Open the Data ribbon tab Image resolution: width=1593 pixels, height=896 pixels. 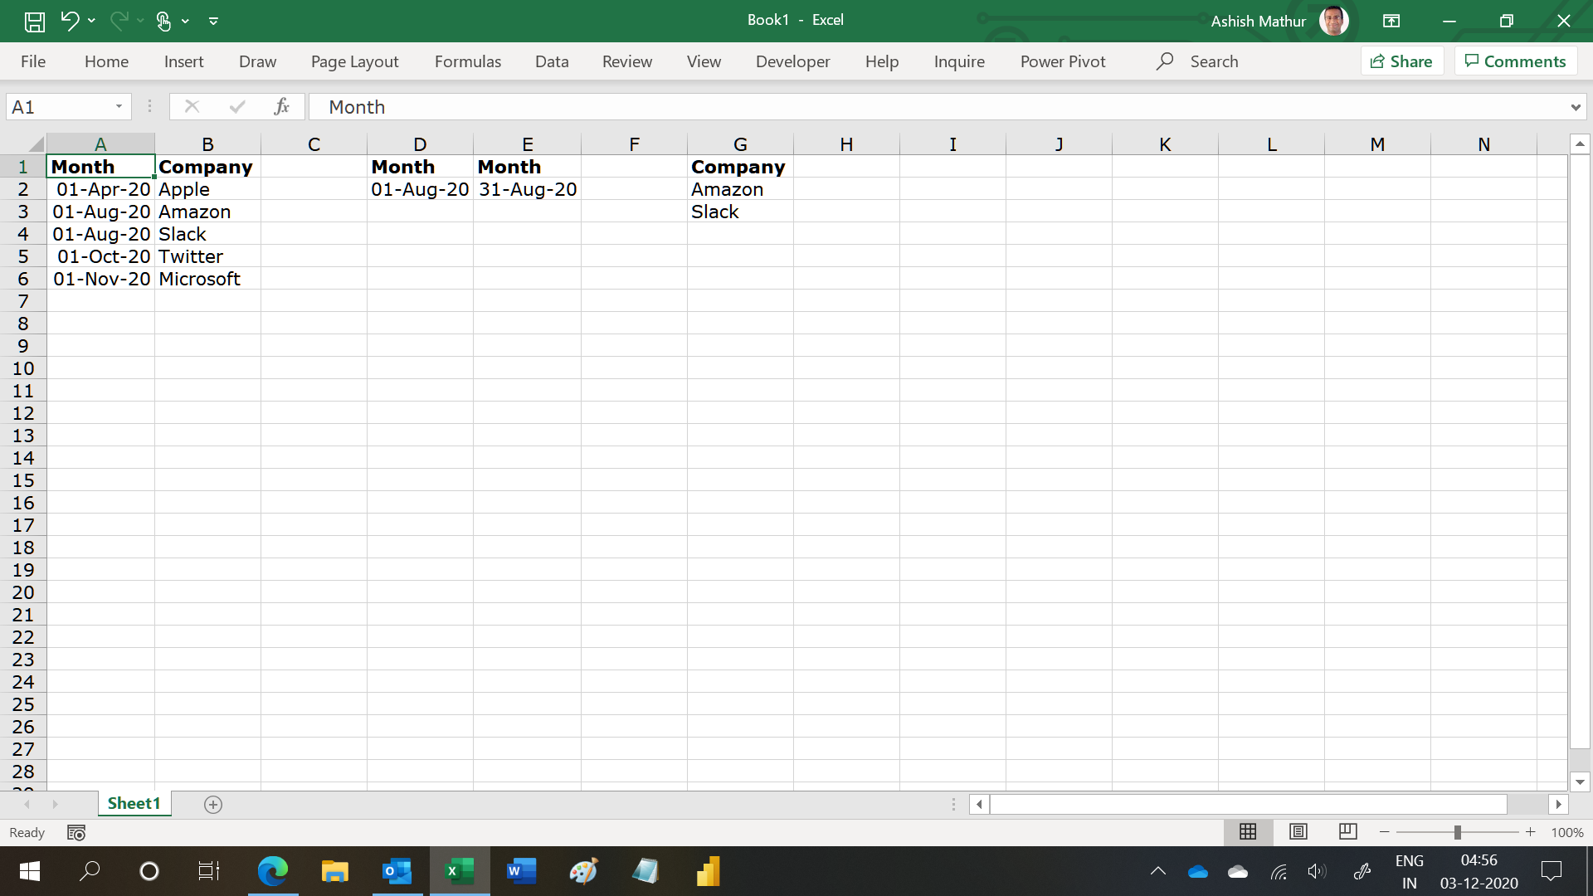552,61
